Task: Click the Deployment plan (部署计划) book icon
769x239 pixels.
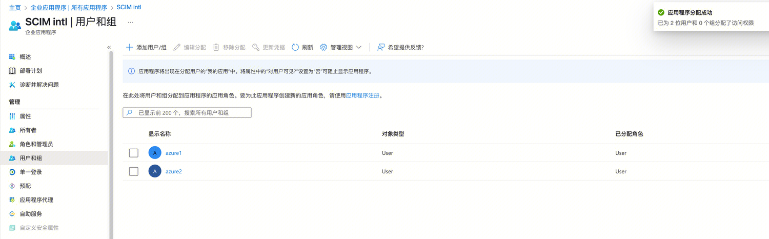Action: click(12, 71)
